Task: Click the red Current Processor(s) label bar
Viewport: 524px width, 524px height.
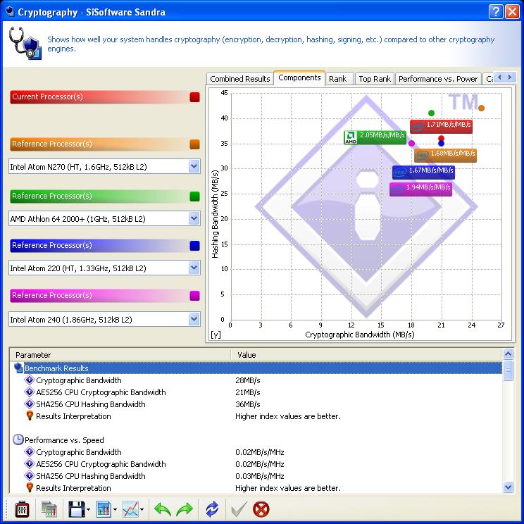Action: pyautogui.click(x=99, y=97)
